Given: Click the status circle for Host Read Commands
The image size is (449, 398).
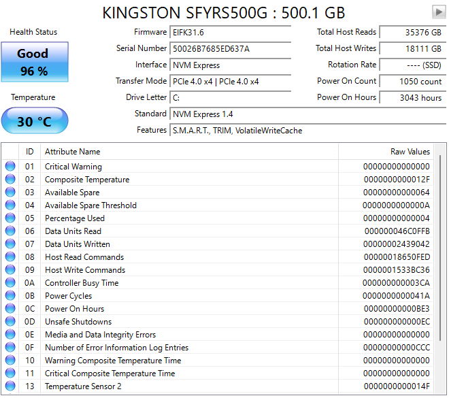Looking at the screenshot, I should 10,257.
